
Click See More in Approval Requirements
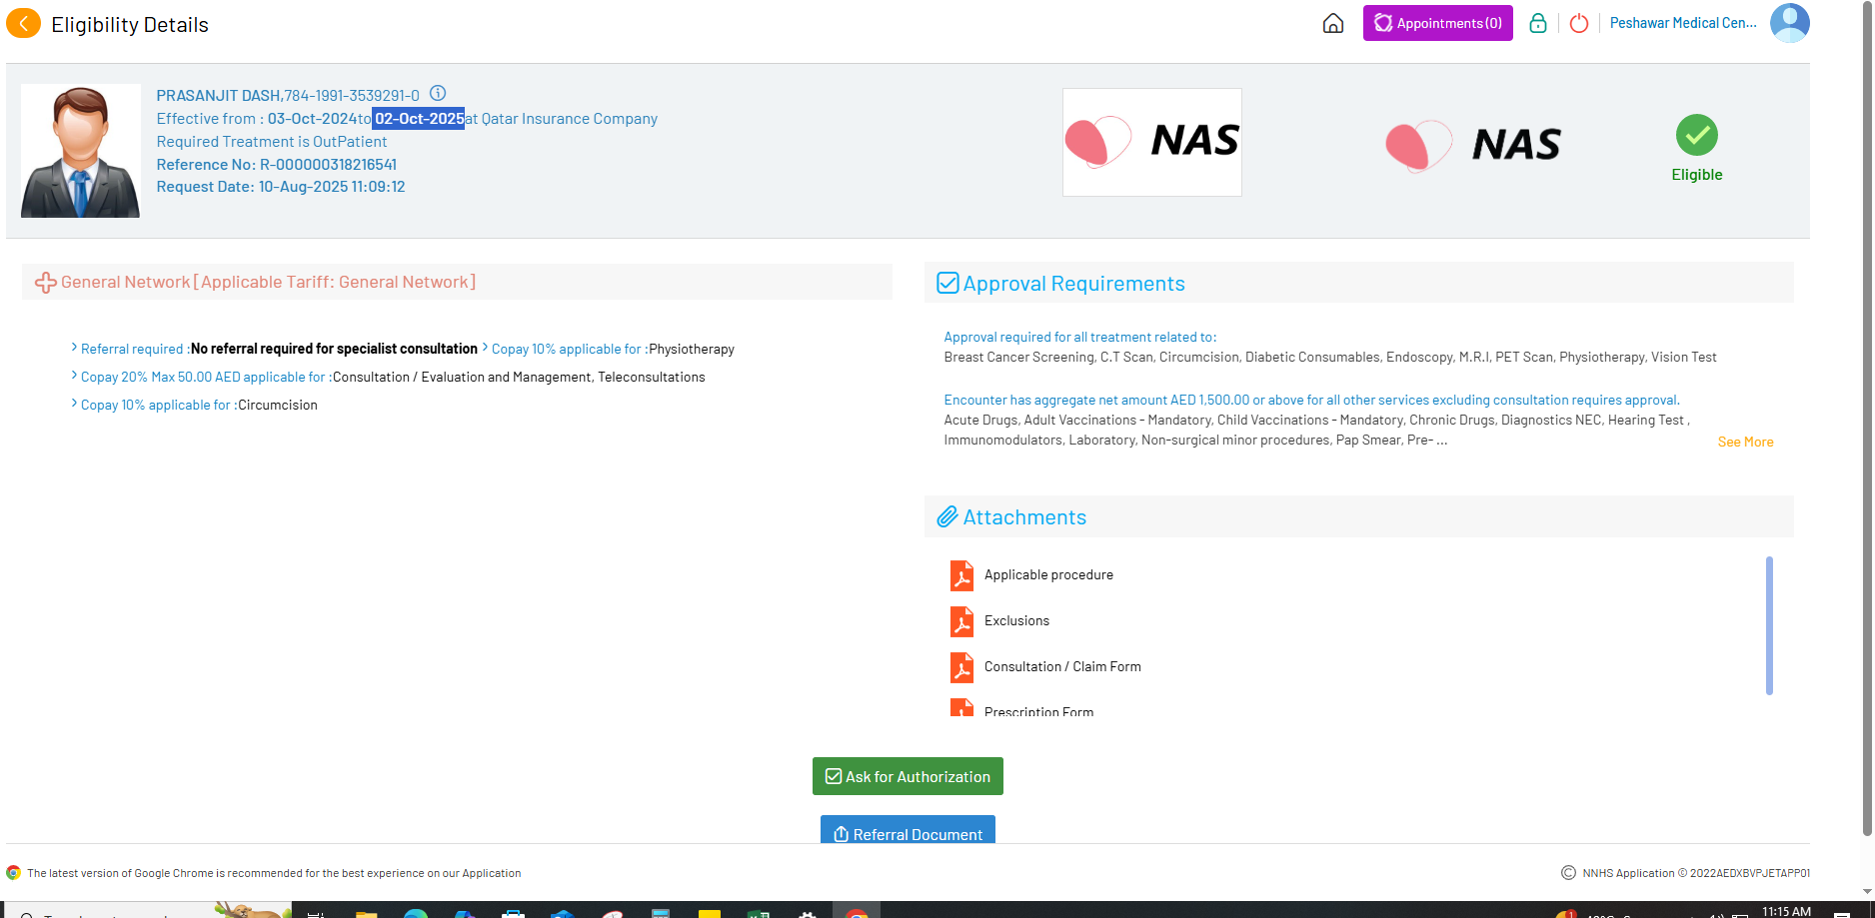click(1745, 442)
